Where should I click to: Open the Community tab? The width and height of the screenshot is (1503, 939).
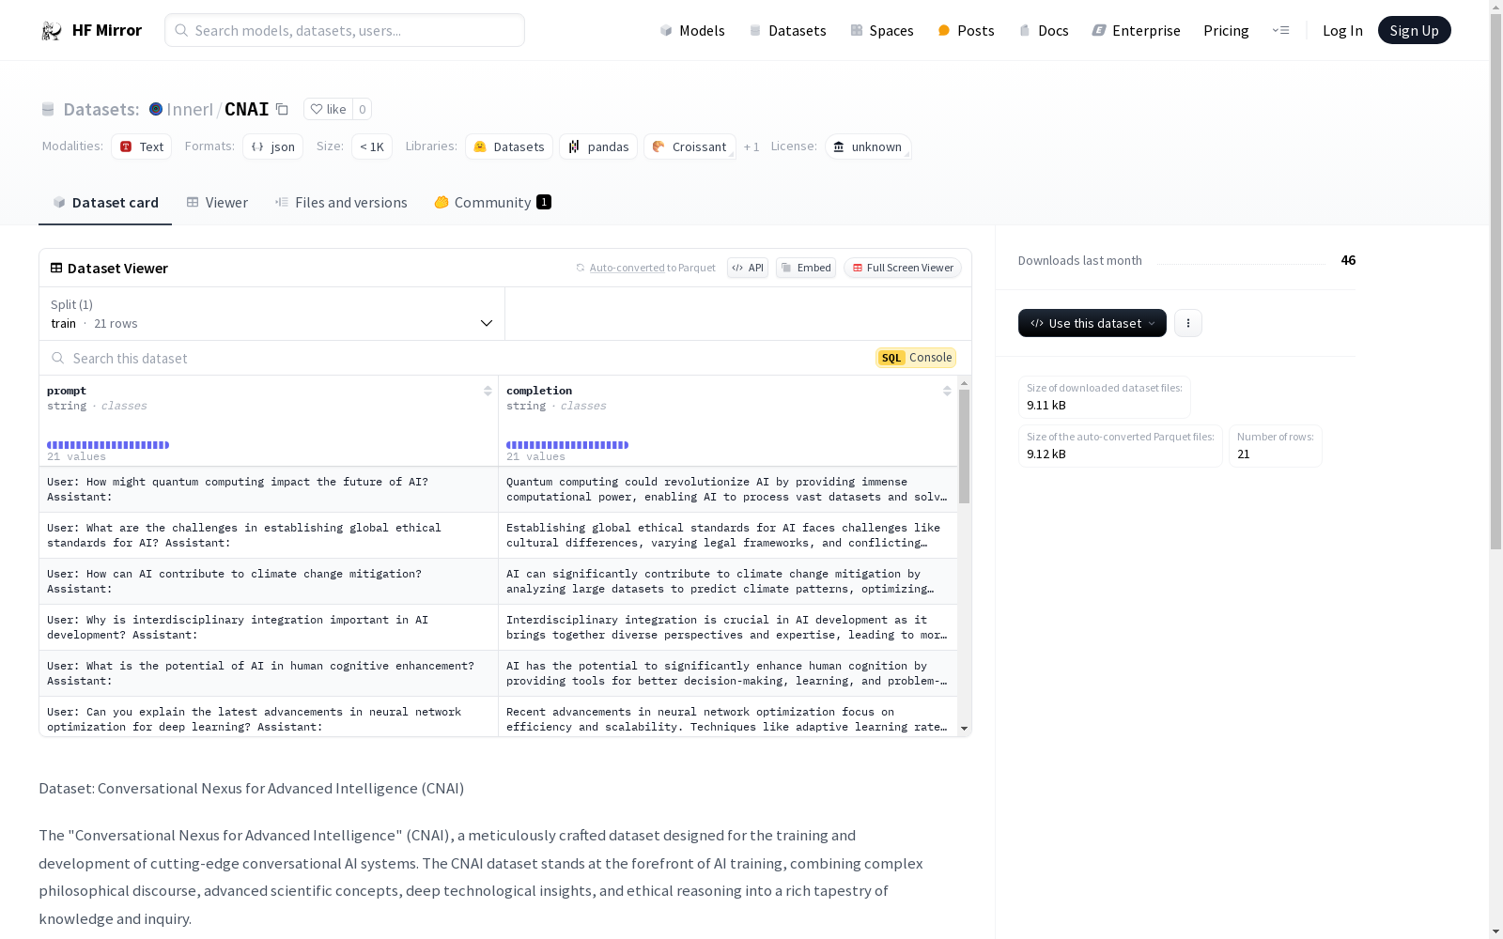pyautogui.click(x=492, y=203)
